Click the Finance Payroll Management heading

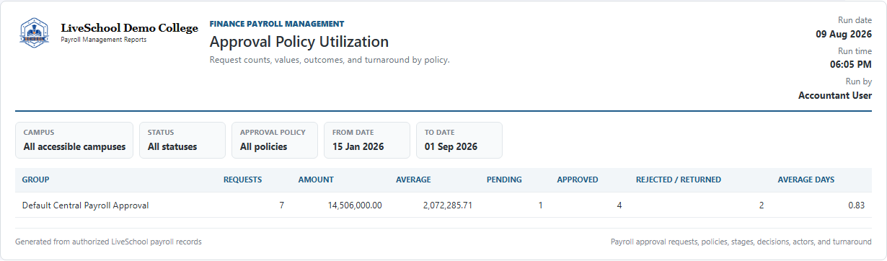click(x=277, y=24)
